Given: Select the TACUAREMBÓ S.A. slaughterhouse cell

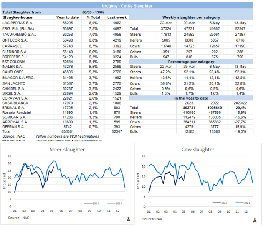Looking at the screenshot, I should (19, 34).
